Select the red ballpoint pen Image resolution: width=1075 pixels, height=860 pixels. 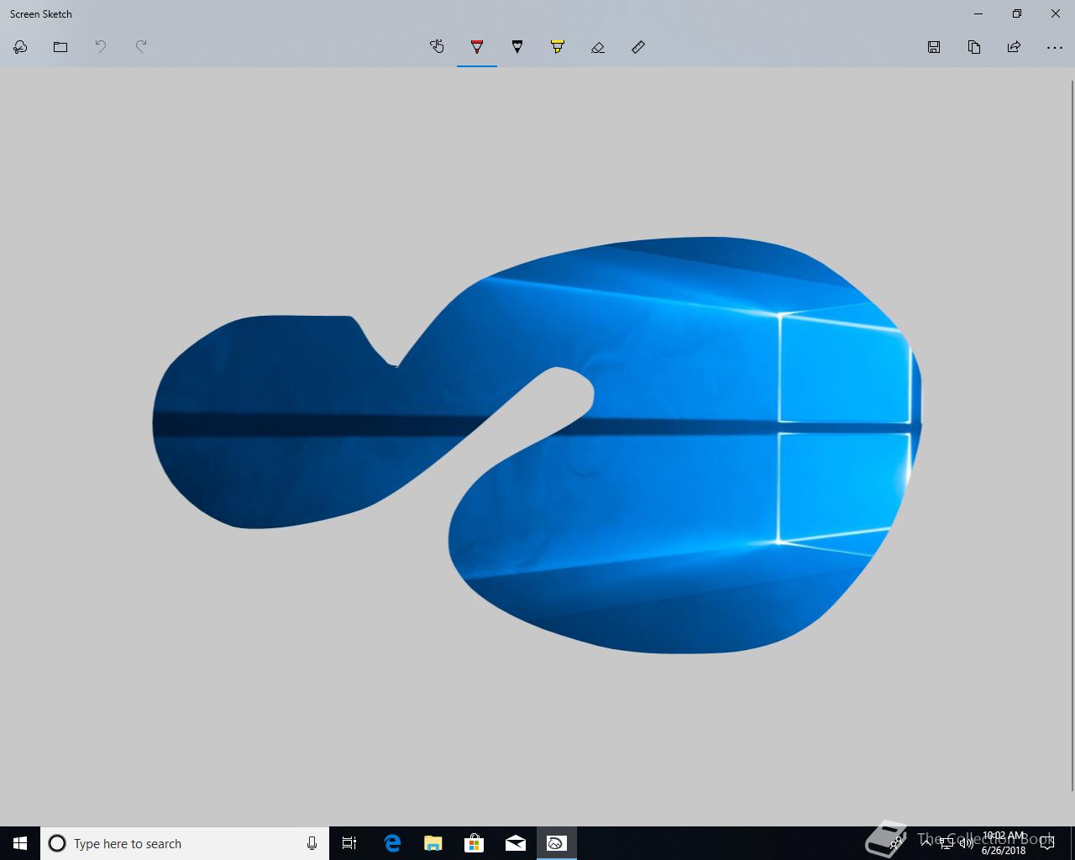(477, 47)
